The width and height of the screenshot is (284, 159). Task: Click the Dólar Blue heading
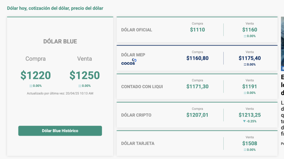click(x=60, y=41)
